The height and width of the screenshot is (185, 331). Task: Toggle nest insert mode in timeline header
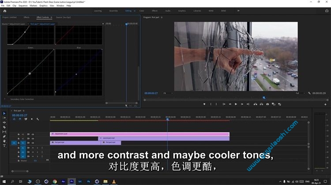pyautogui.click(x=14, y=119)
